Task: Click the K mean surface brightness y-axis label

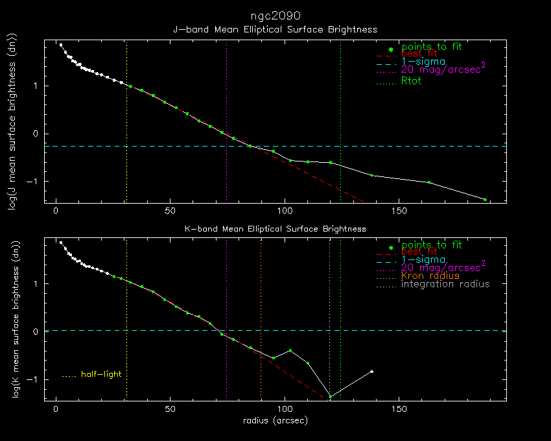Action: coord(11,318)
